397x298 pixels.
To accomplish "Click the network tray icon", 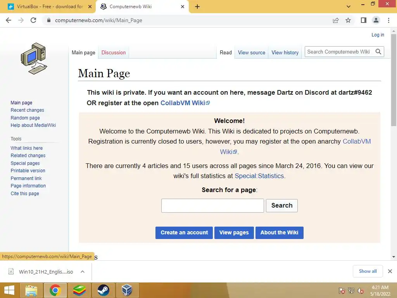I will [x=351, y=291].
